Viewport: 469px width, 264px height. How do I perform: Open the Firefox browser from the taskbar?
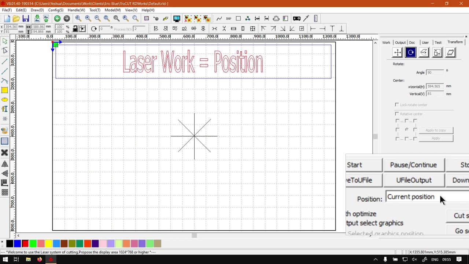point(39,260)
